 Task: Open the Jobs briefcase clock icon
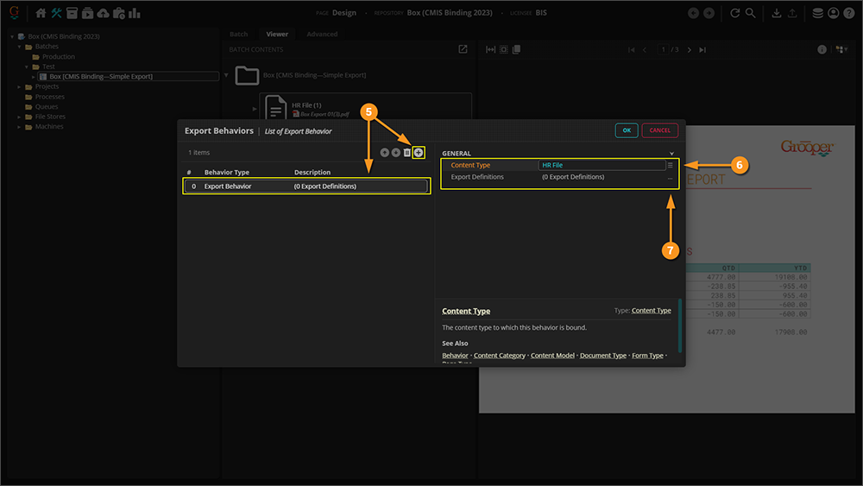[118, 13]
